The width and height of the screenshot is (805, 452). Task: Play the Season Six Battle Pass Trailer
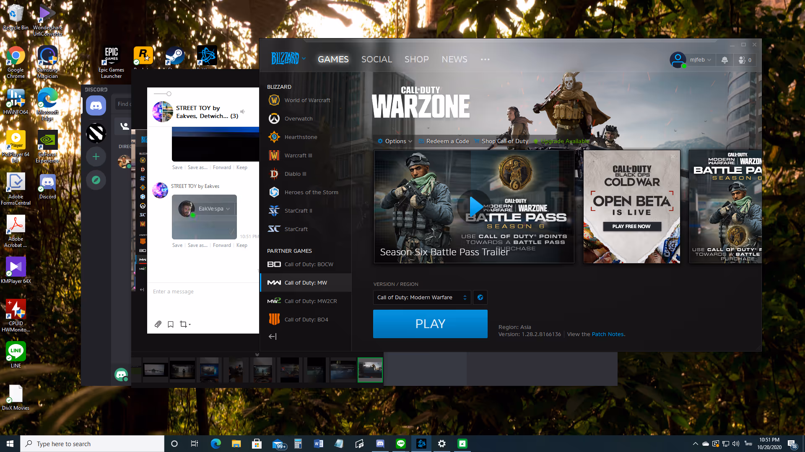474,206
